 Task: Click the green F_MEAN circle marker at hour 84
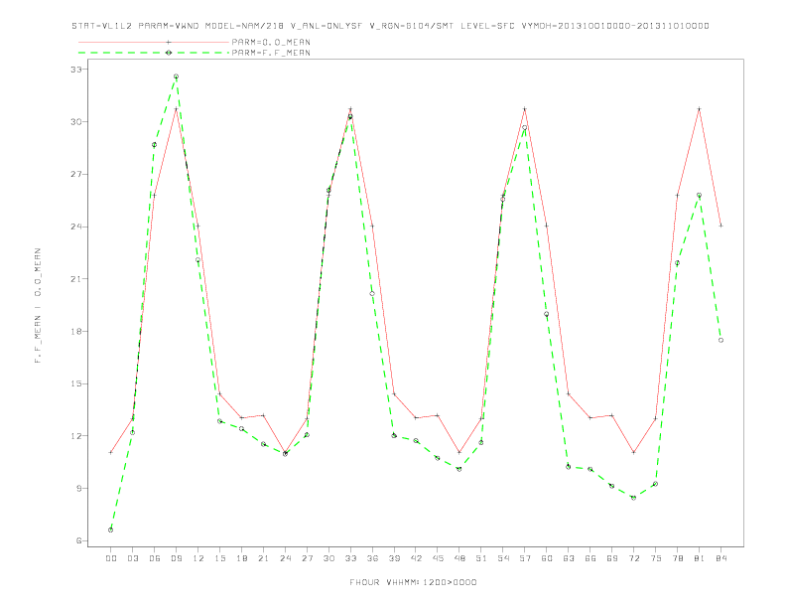pyautogui.click(x=720, y=340)
